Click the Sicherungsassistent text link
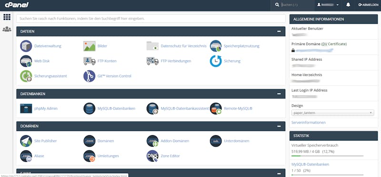 [x=51, y=76]
